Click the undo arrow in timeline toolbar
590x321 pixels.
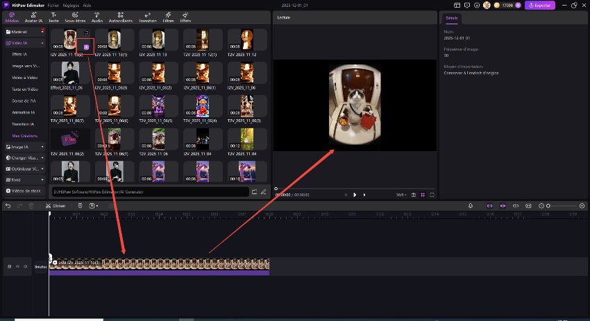click(x=8, y=206)
